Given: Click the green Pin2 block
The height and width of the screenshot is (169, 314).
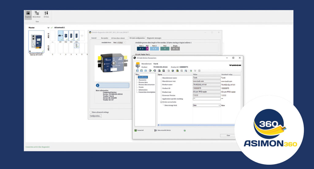Looking at the screenshot, I should [165, 49].
